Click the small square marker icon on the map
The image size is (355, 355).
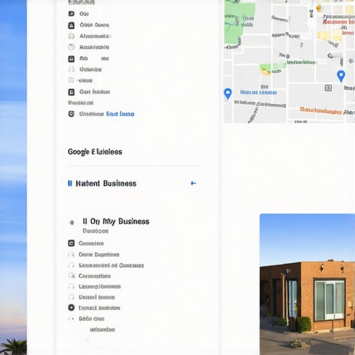point(328,88)
